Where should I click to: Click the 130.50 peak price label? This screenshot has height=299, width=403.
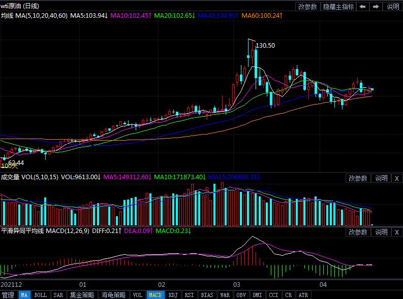(x=265, y=46)
